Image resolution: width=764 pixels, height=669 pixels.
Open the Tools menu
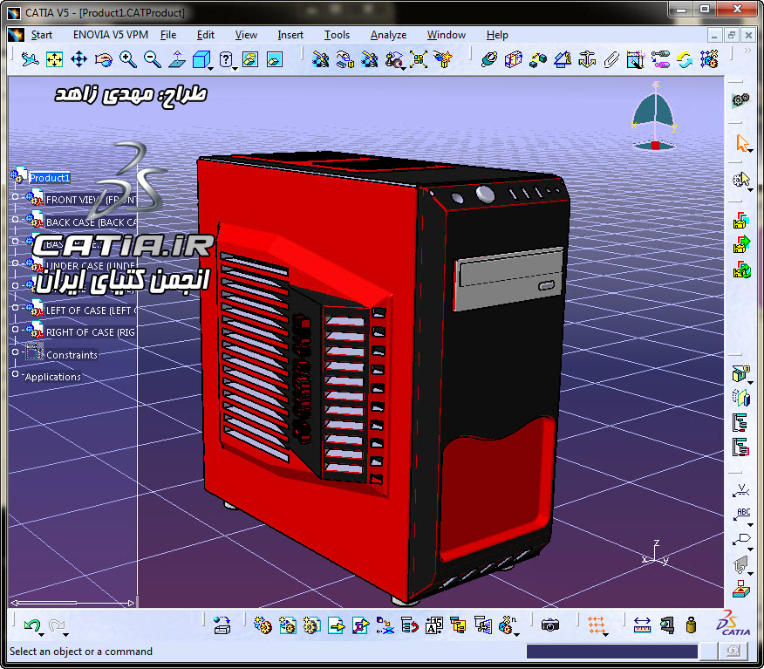[338, 35]
